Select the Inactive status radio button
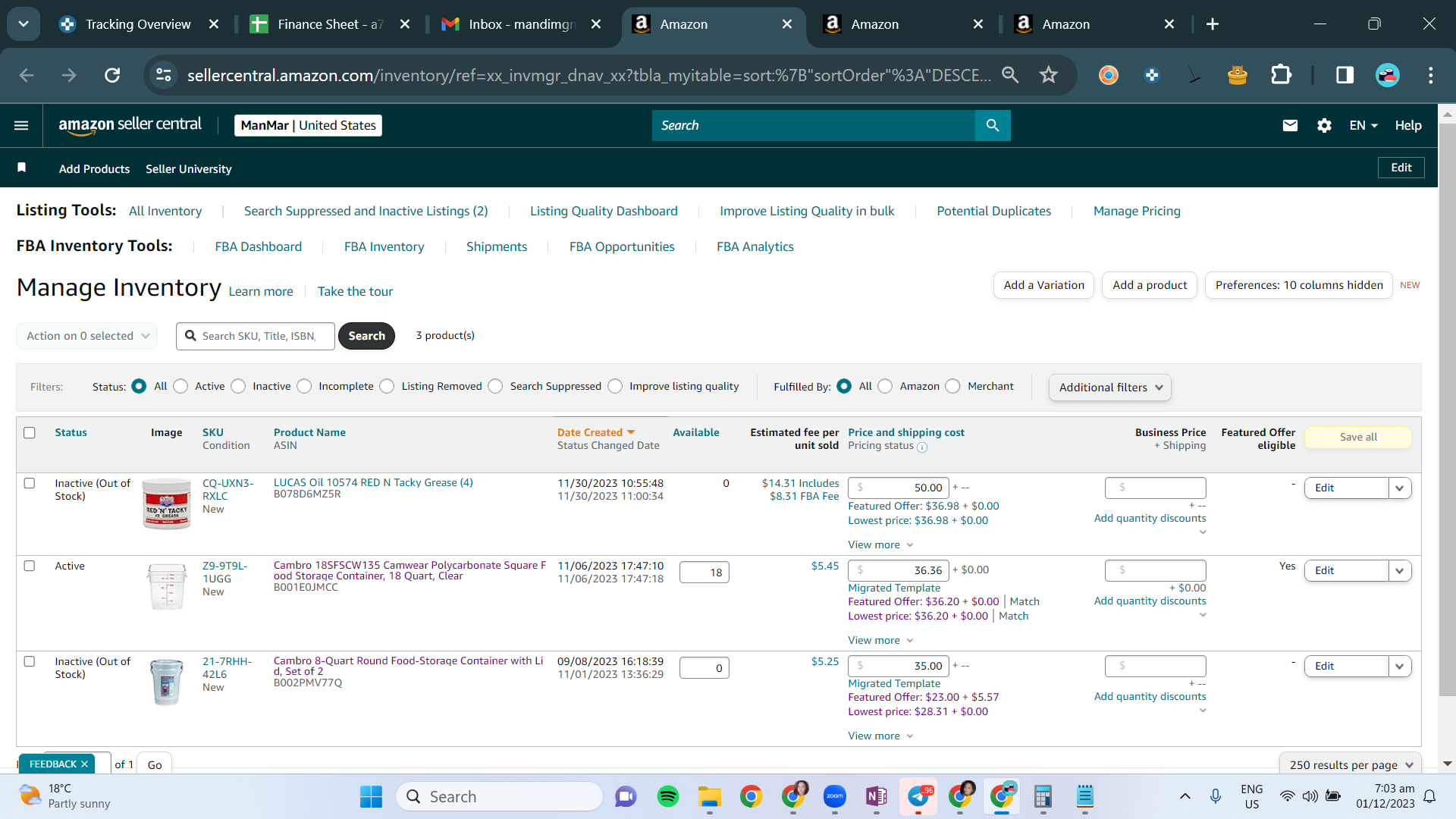 pyautogui.click(x=238, y=387)
